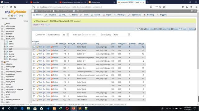Open Windows Start menu
This screenshot has height=111, width=199.
click(x=3, y=108)
